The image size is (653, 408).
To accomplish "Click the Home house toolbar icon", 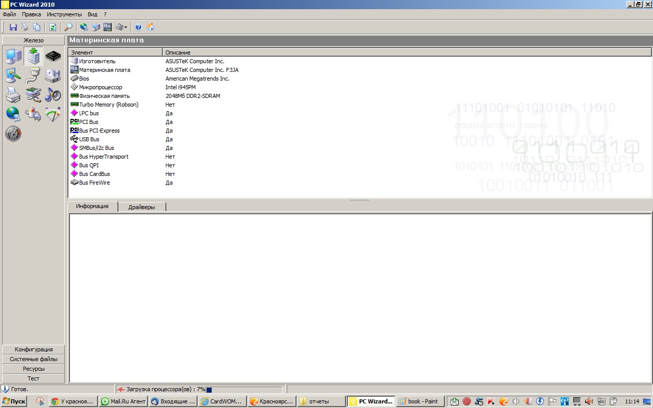I will (x=150, y=27).
